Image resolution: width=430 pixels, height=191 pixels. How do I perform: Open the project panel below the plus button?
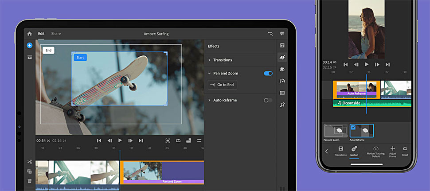pos(29,57)
